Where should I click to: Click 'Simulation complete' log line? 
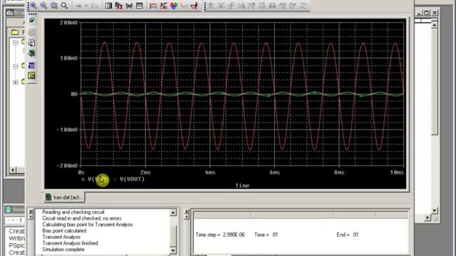(x=63, y=250)
